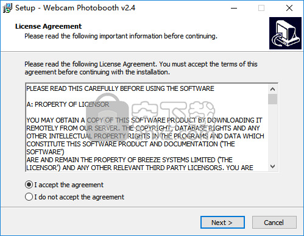Click the empty scrollbar track below the thumb
The width and height of the screenshot is (304, 236).
pyautogui.click(x=272, y=133)
